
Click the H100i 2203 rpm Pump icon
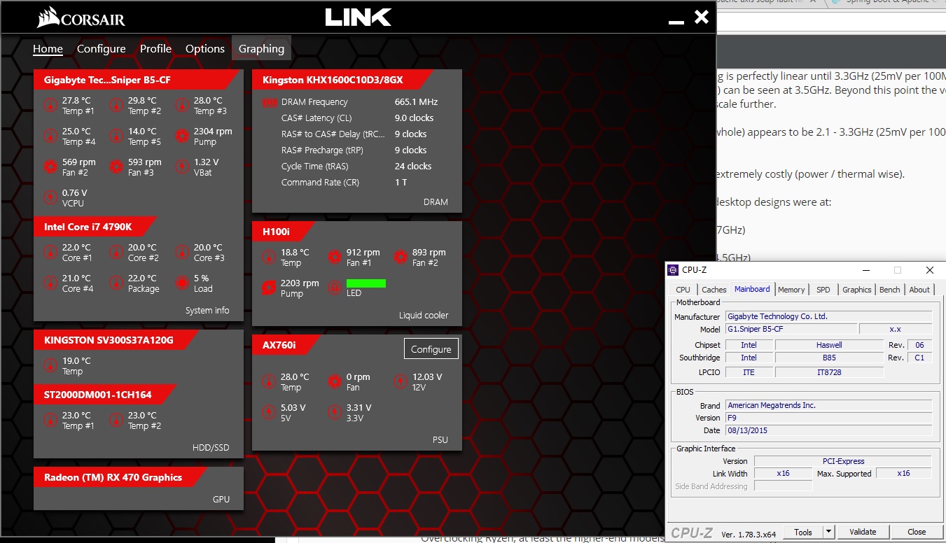tap(269, 288)
